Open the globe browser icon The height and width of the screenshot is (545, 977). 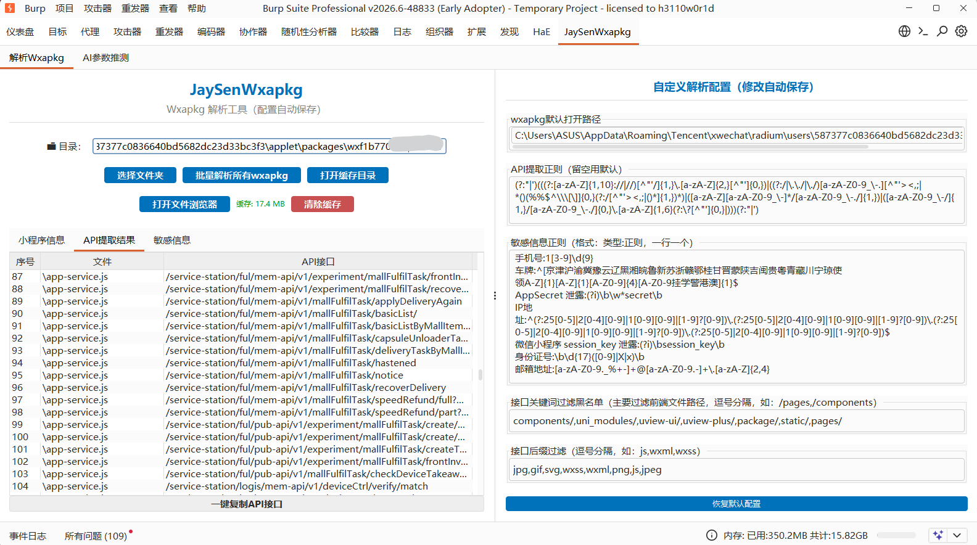point(904,31)
